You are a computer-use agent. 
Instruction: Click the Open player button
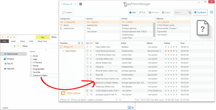71,93
